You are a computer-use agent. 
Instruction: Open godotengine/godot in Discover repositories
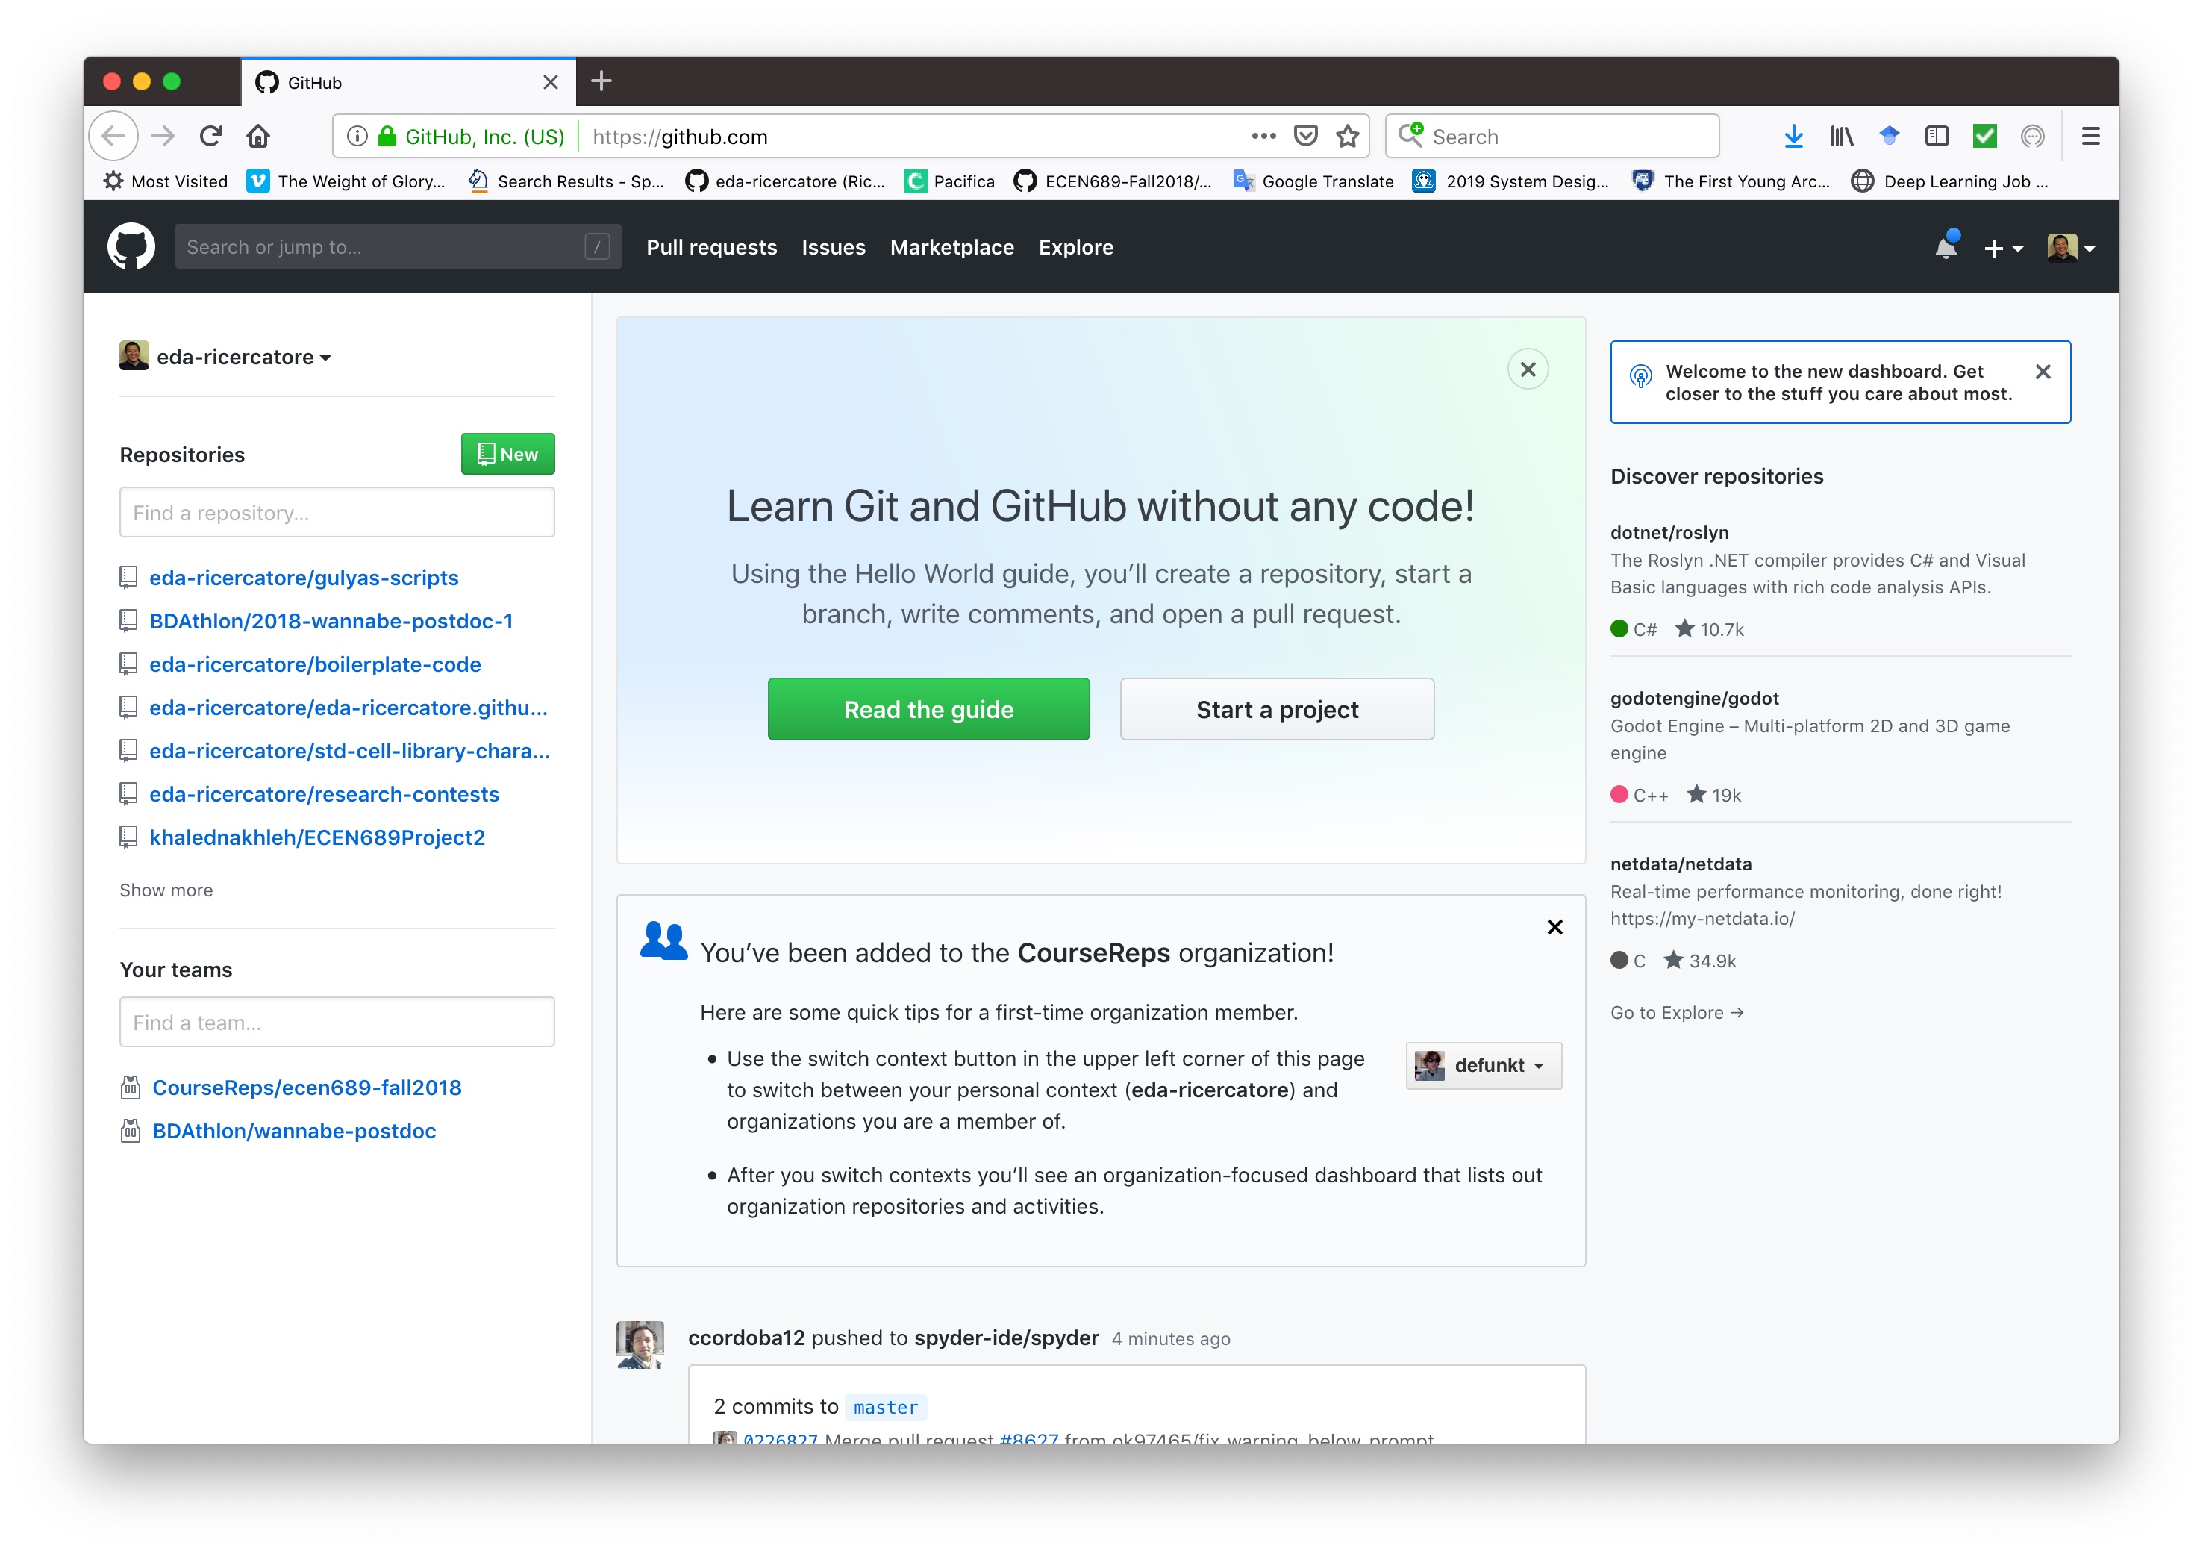pos(1693,698)
